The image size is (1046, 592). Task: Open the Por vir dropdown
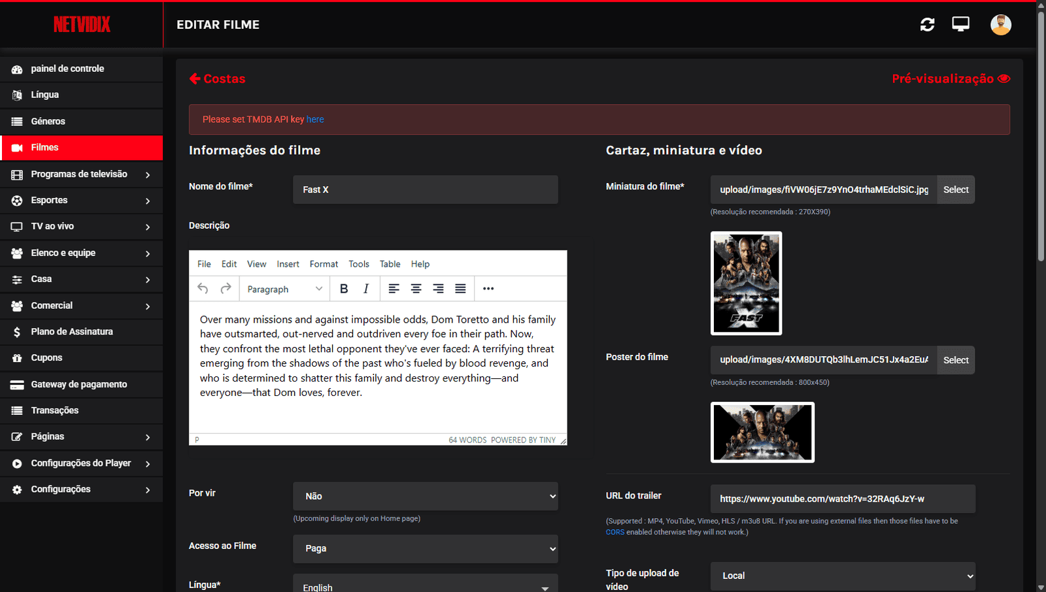[425, 496]
